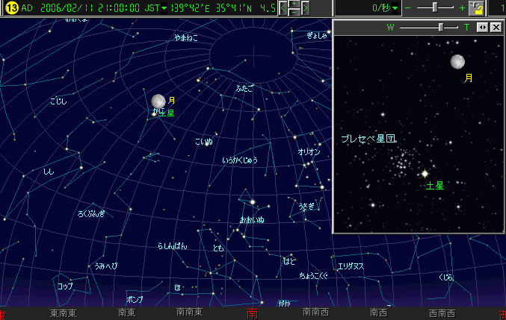
Task: Click the plus button beside speed slider
Action: [x=461, y=8]
